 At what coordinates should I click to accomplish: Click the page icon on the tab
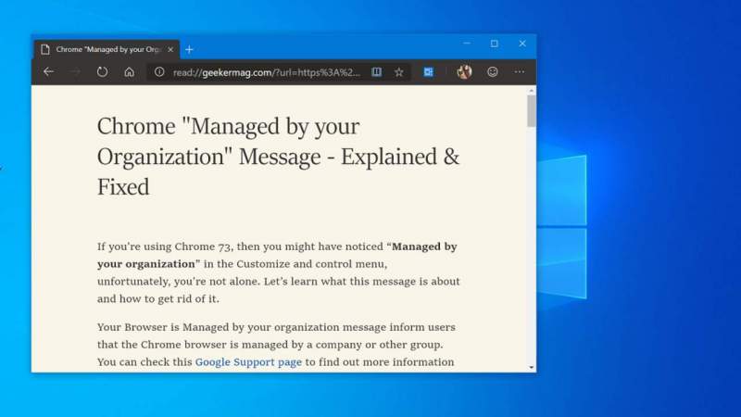click(x=45, y=49)
